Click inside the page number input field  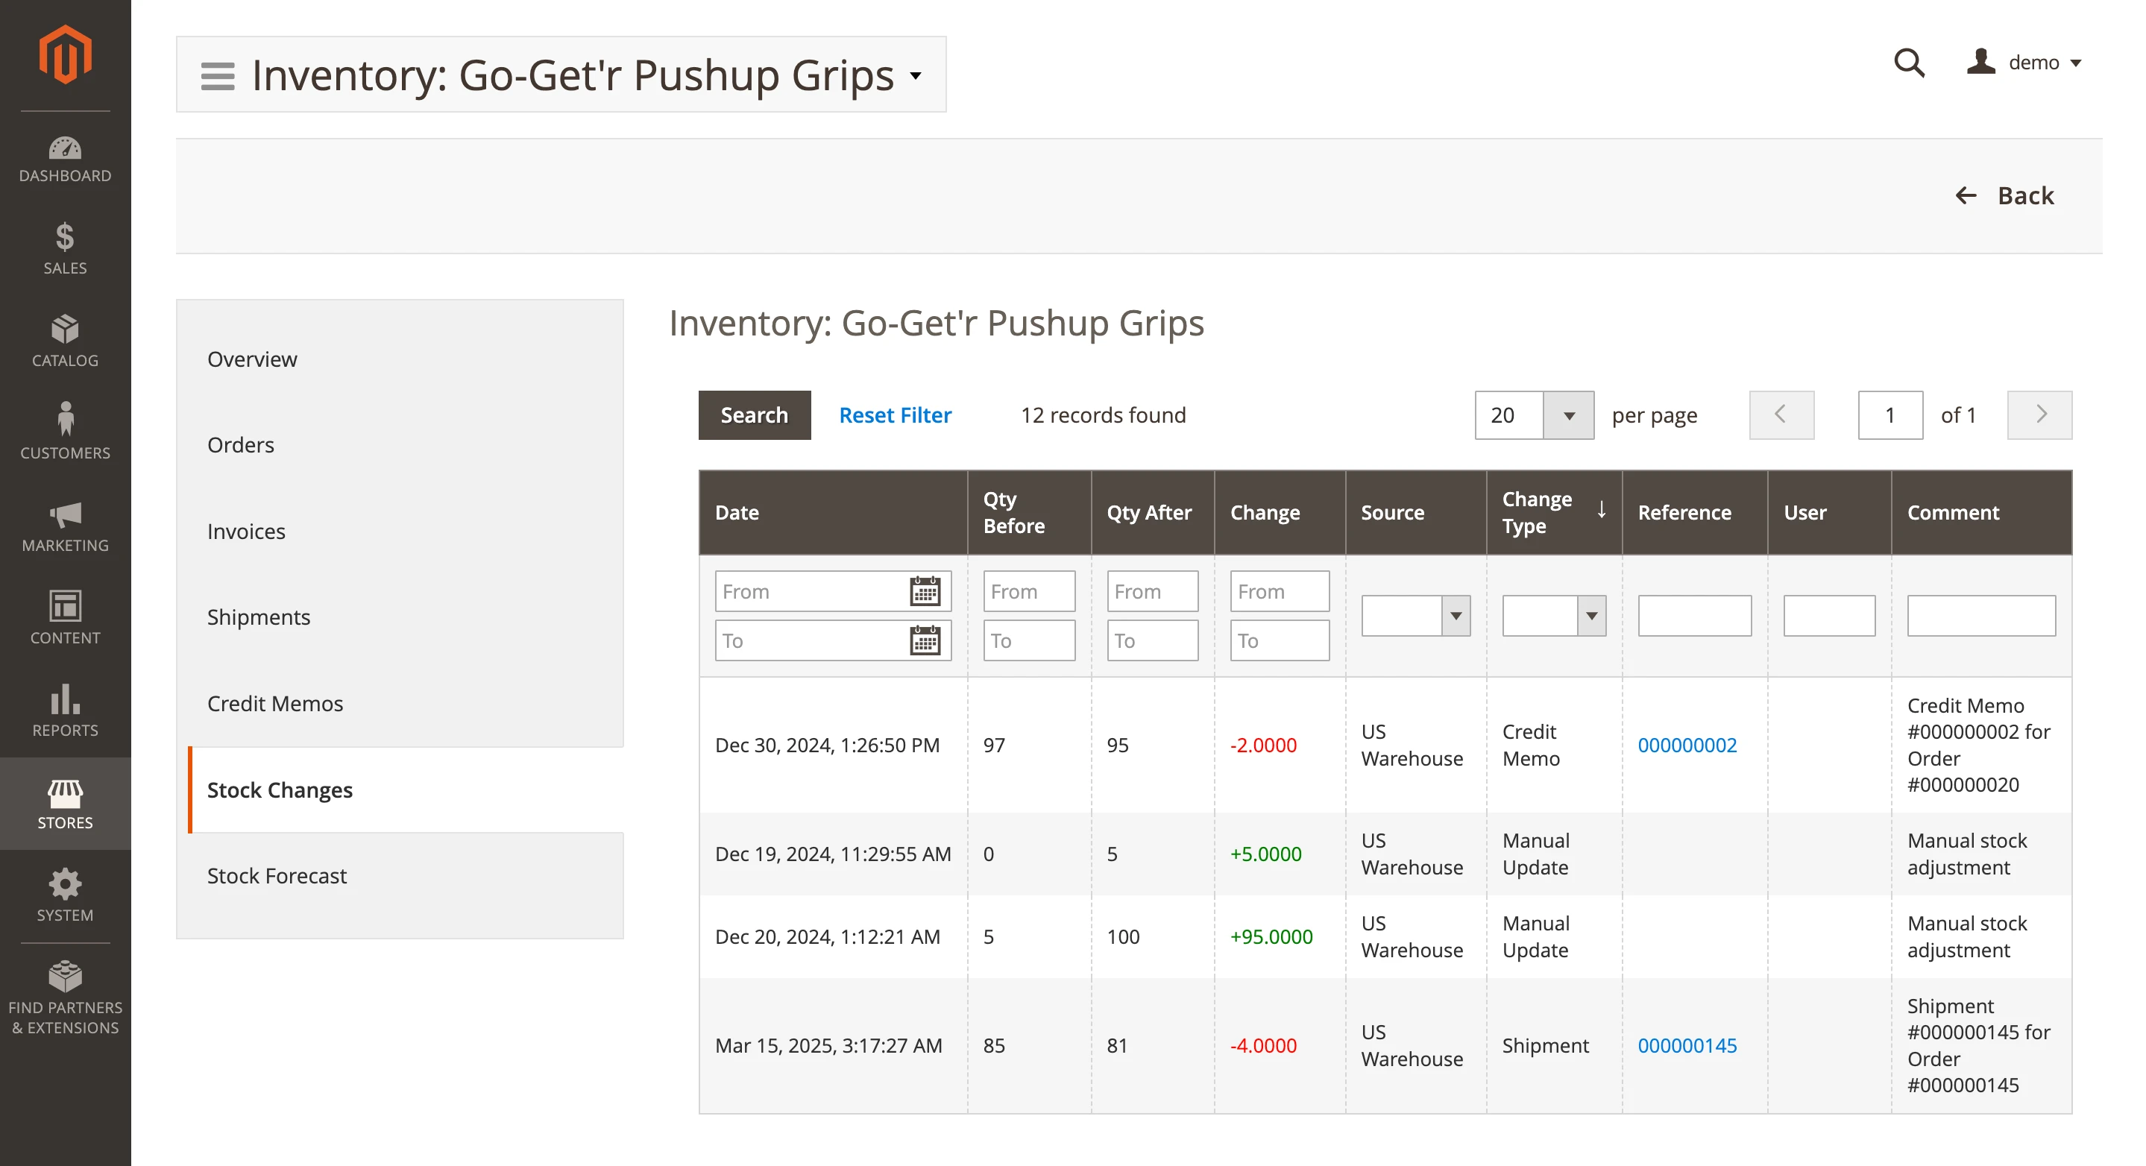point(1890,415)
